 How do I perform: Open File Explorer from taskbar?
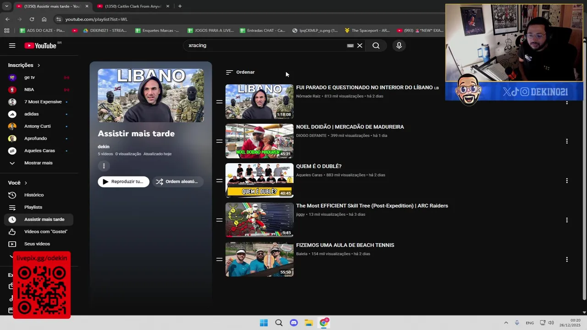click(x=309, y=323)
